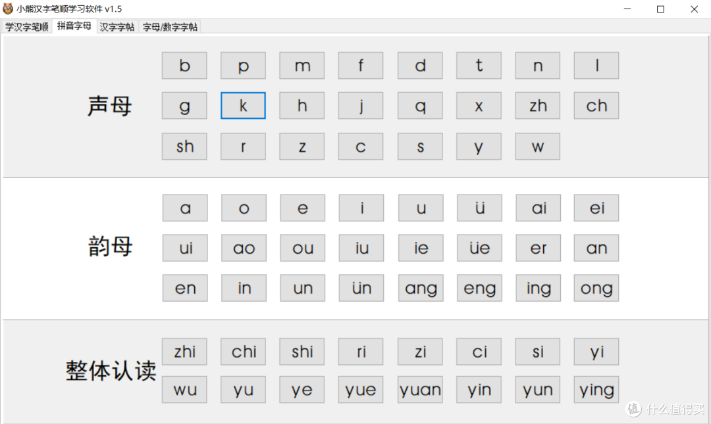Screen dimensions: 711x424
Task: Choose the initial 'z' button
Action: coord(302,147)
